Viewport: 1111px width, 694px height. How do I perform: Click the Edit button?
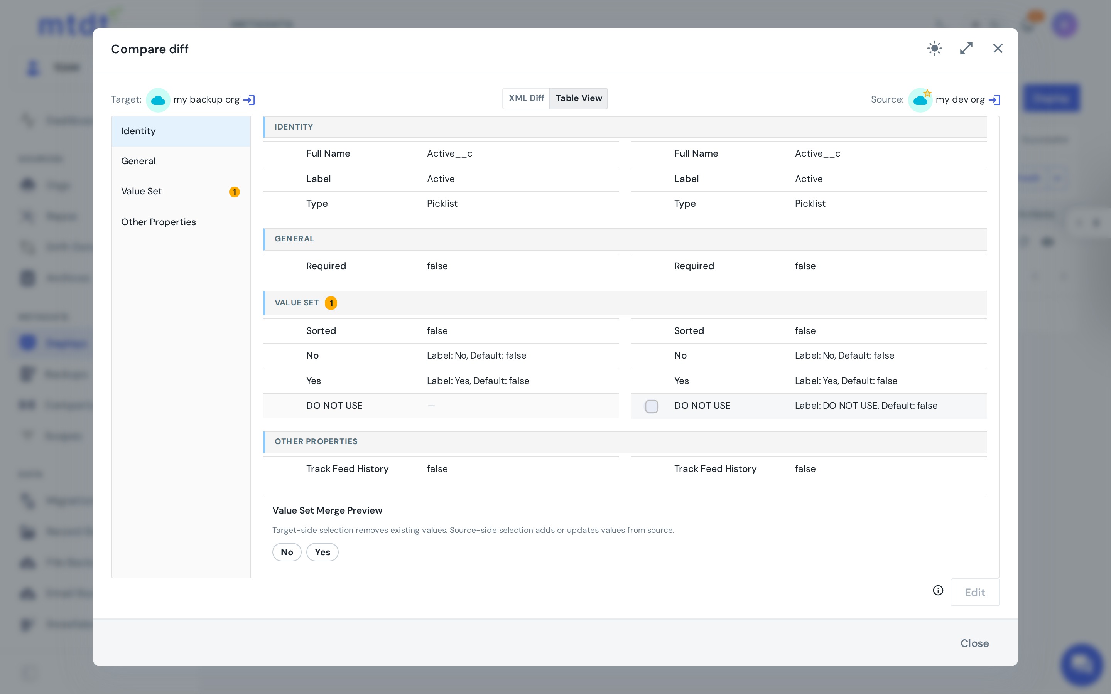click(x=975, y=592)
